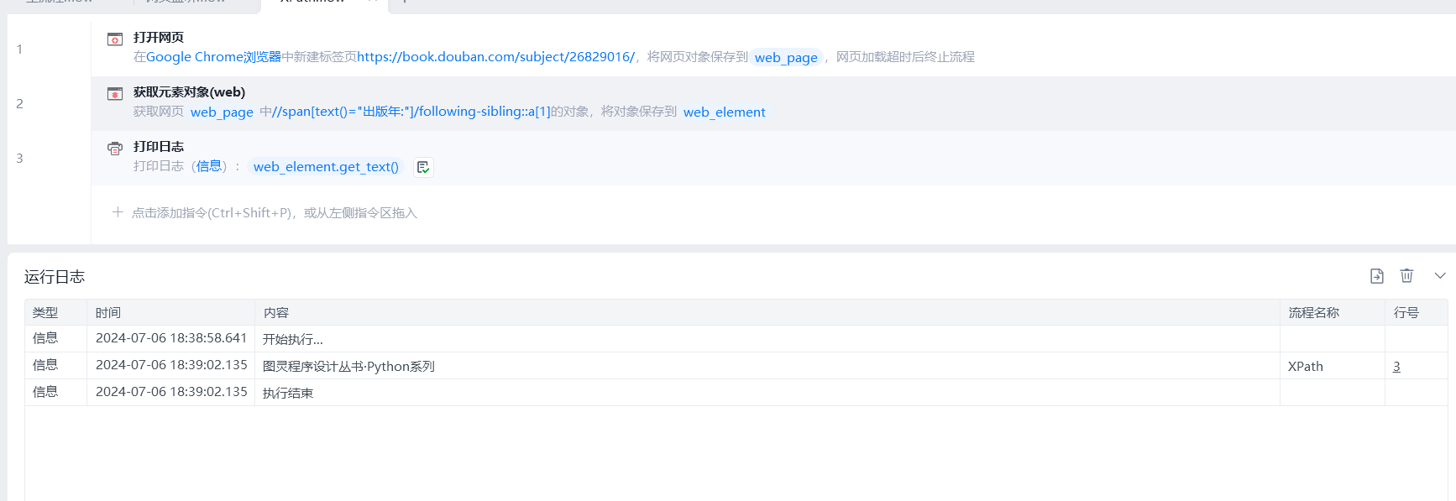Click the web_element.get_text() expression chip
The width and height of the screenshot is (1456, 501).
(326, 166)
